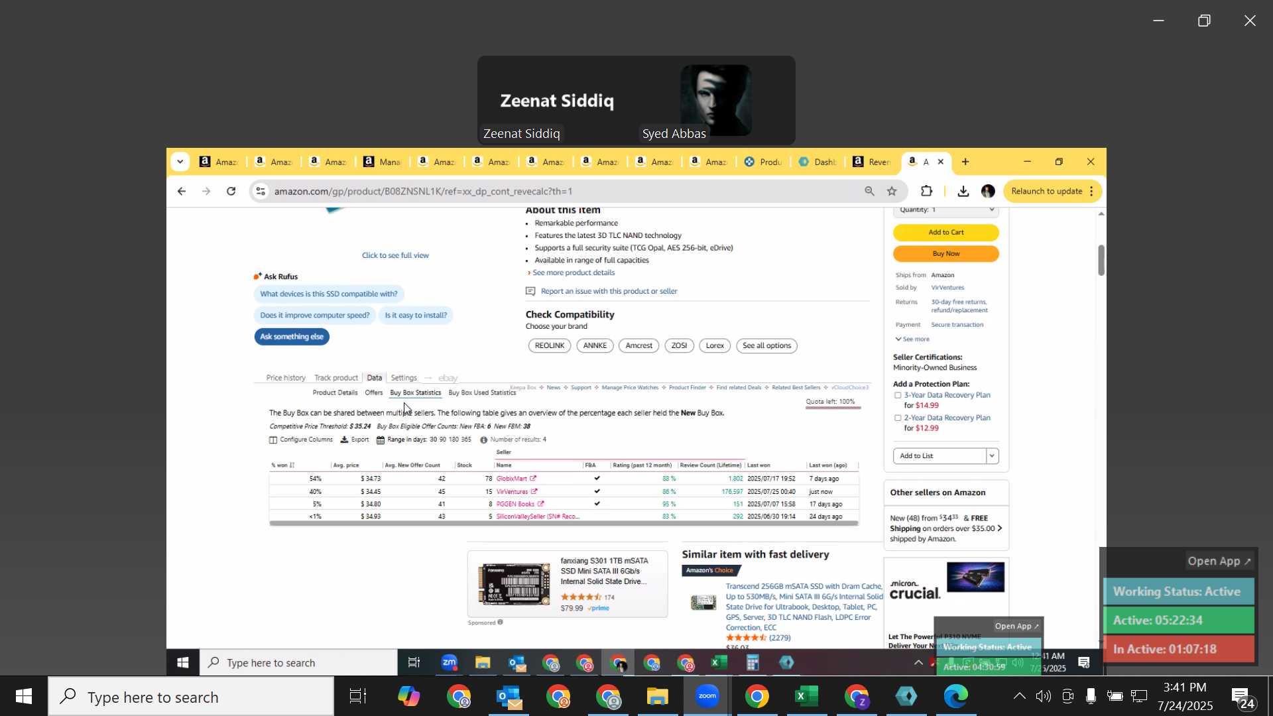
Task: Click the table horizontal scrollbar
Action: point(564,524)
